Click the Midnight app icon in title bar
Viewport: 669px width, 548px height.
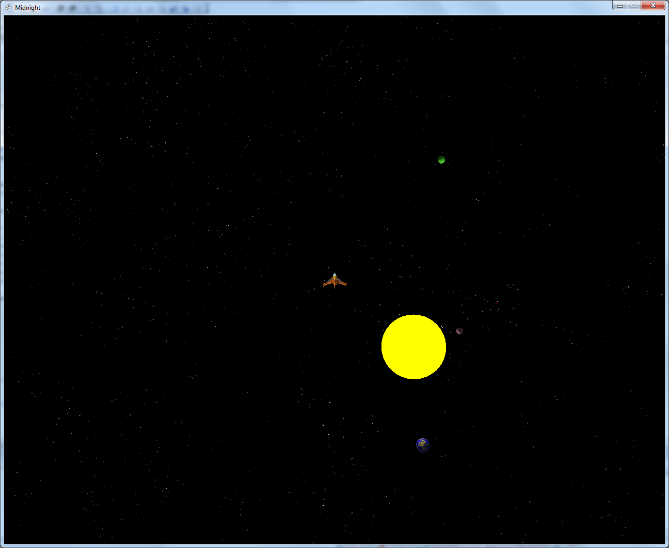point(8,7)
